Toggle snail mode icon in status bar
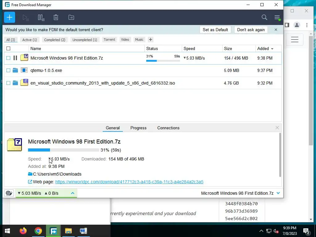 point(9,193)
